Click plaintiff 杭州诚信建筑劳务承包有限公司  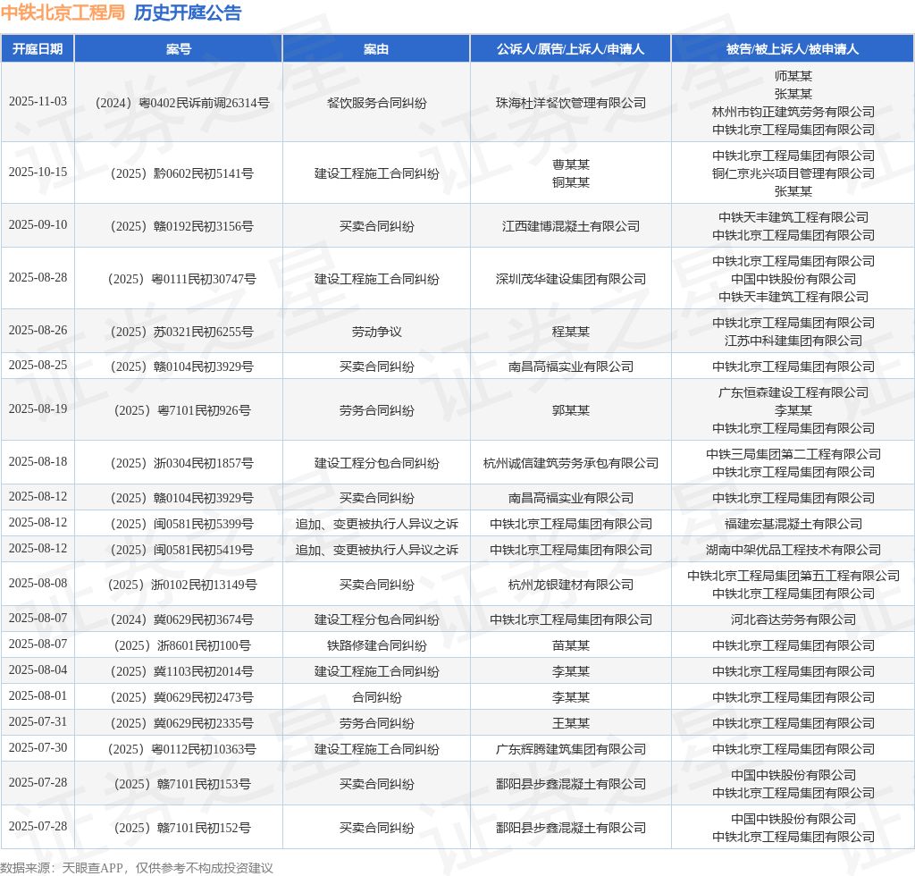click(571, 463)
